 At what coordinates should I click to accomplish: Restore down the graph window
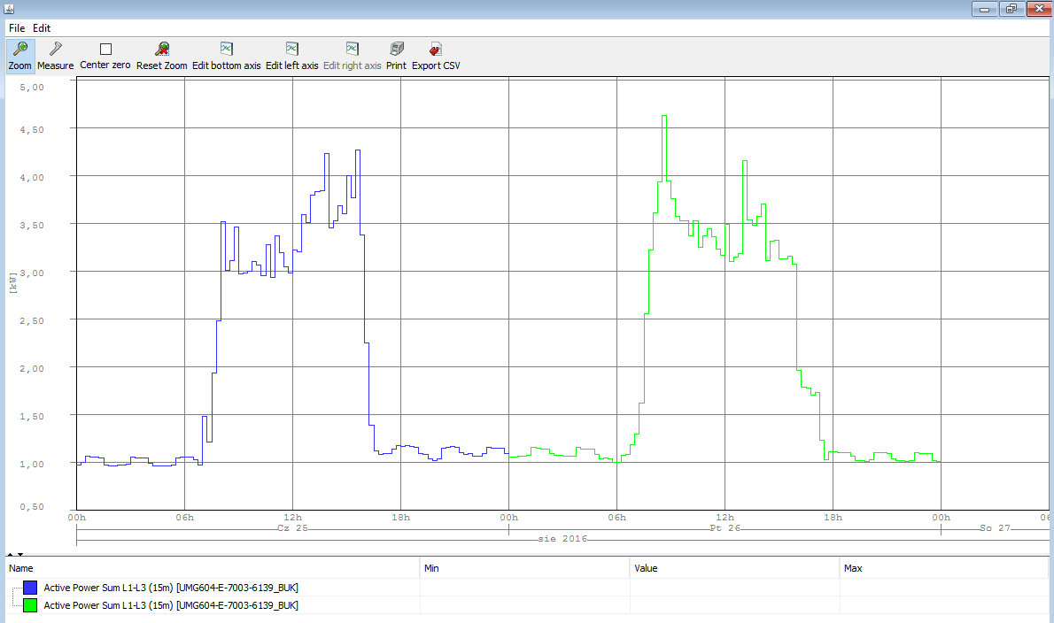1011,9
